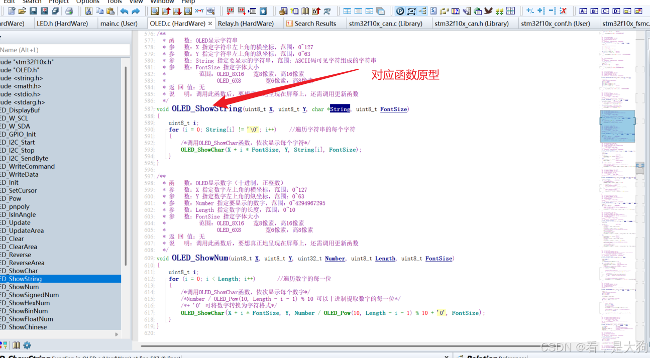Click the boxed letter B toolbar icon

pyautogui.click(x=594, y=11)
